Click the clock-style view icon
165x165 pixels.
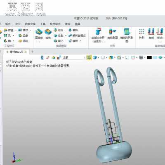(x=103, y=57)
